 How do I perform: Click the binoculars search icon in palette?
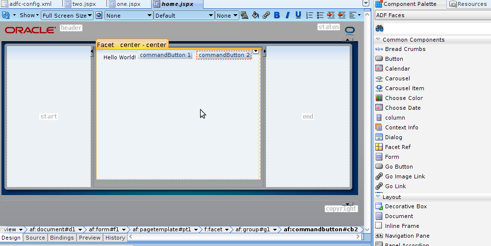(379, 28)
